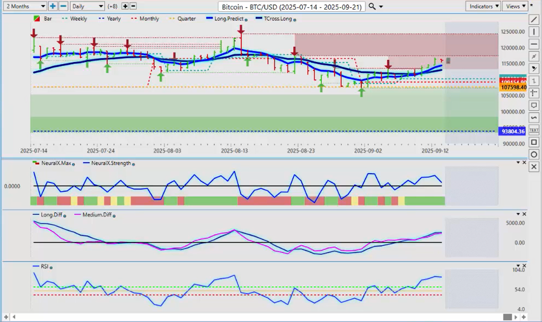
Task: Toggle the Quarter legend entry
Action: [182, 19]
